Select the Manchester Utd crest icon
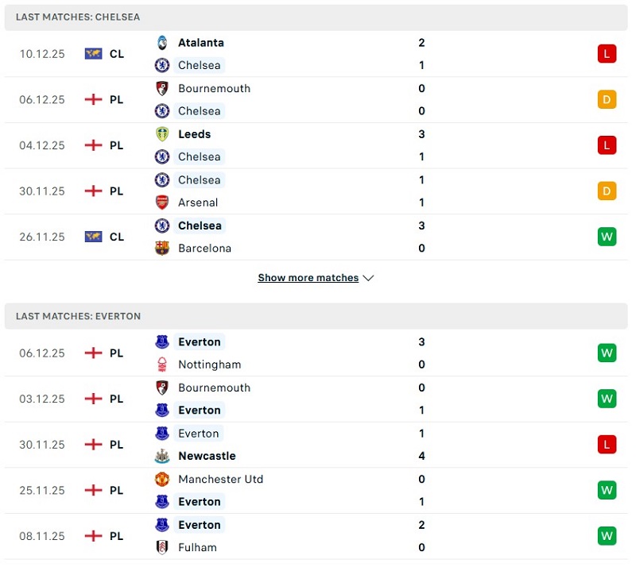 coord(162,480)
